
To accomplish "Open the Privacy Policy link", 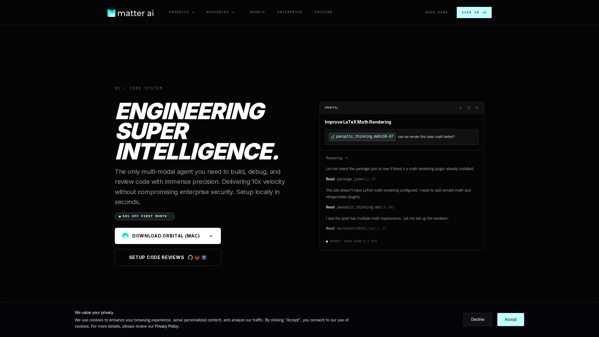I will pos(166,326).
